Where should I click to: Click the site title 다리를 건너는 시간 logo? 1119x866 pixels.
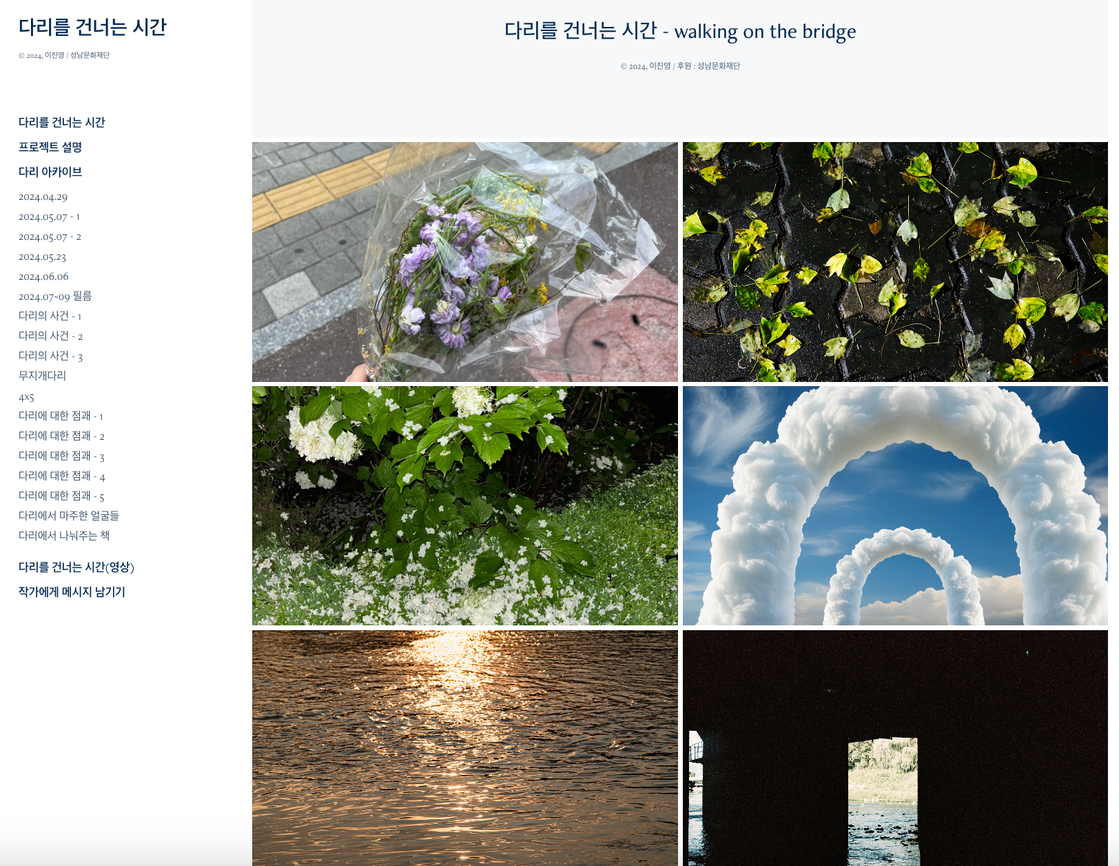click(x=92, y=27)
